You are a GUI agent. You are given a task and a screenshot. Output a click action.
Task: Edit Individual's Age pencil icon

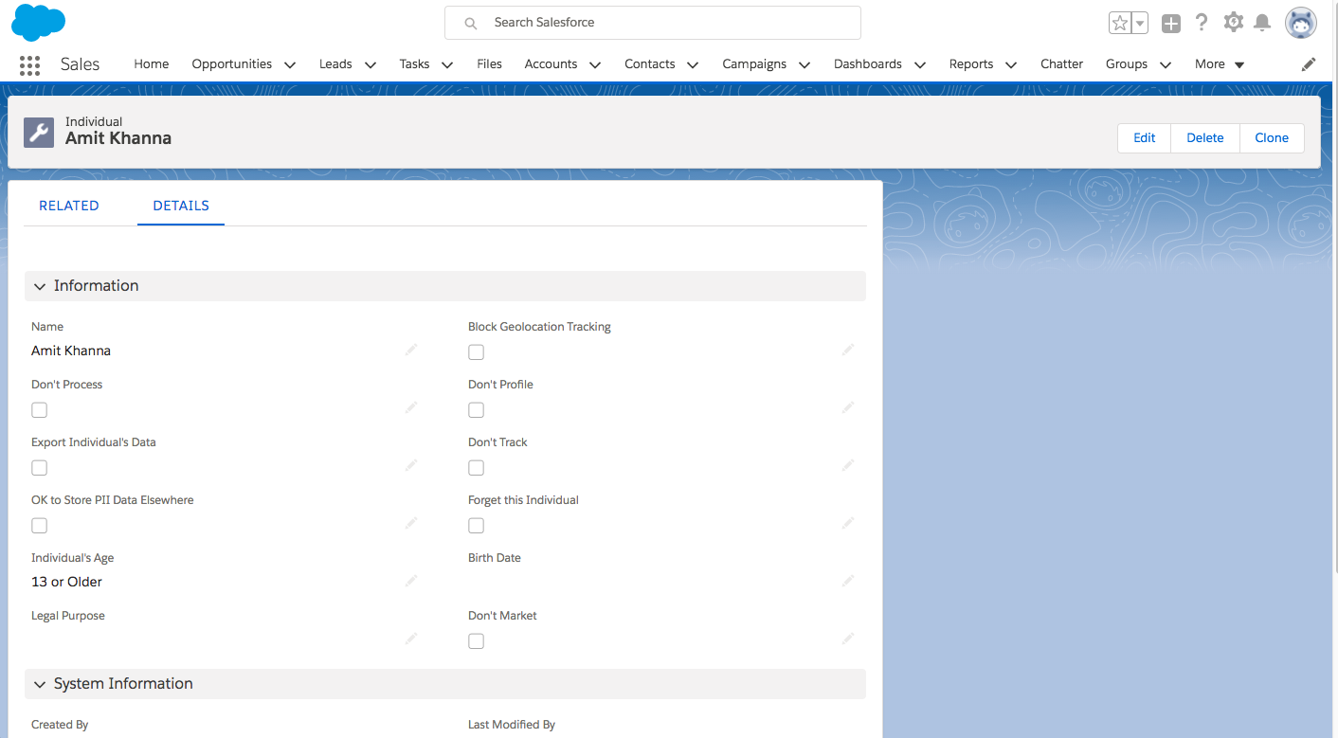[411, 582]
